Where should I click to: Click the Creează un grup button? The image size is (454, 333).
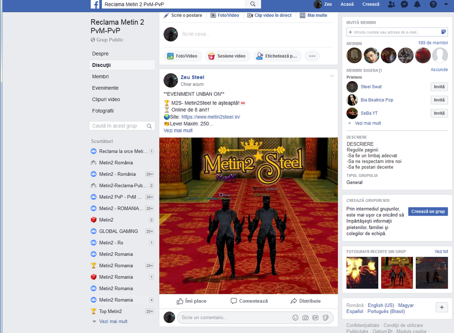(428, 211)
